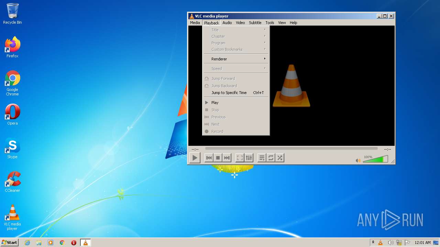
Task: Expand the Renderer submenu
Action: click(x=236, y=59)
